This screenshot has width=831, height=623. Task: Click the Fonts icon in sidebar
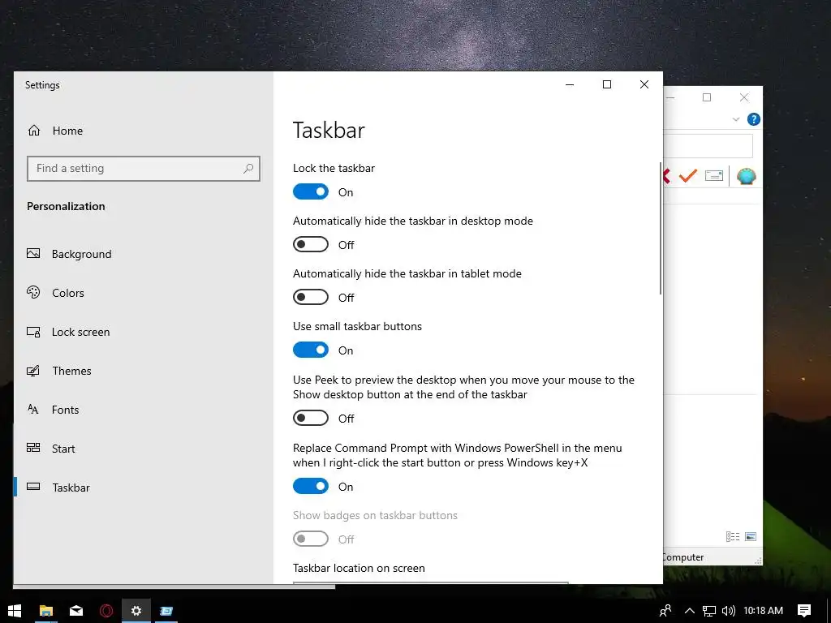pyautogui.click(x=32, y=409)
